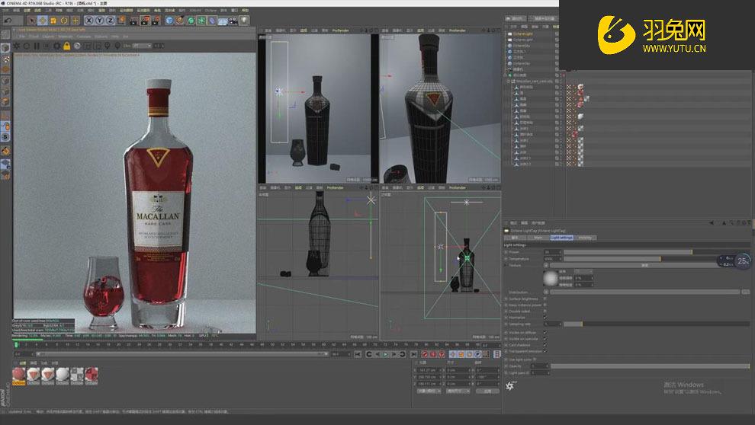Go to start of timeline
The image size is (755, 425).
[x=358, y=354]
